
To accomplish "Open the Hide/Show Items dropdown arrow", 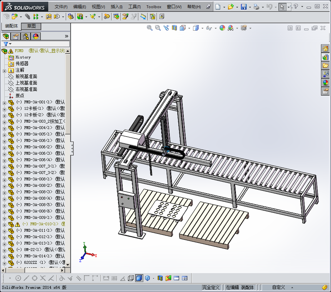I will click(x=216, y=28).
